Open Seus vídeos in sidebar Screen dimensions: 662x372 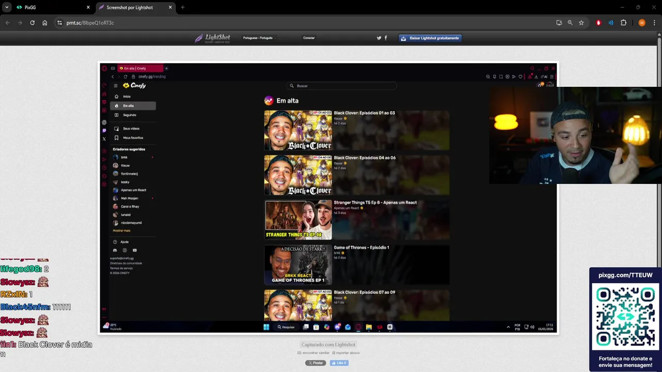click(x=133, y=129)
